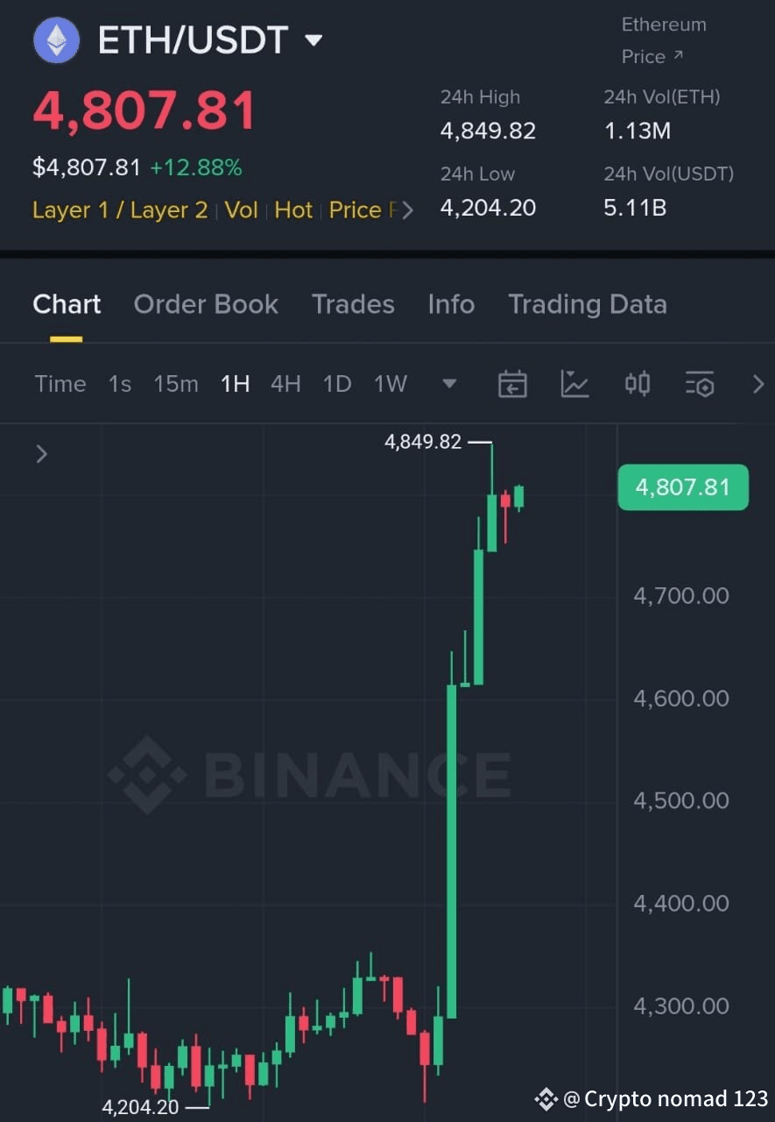Tap the Ethereum coin logo icon
The image size is (775, 1122).
(56, 40)
